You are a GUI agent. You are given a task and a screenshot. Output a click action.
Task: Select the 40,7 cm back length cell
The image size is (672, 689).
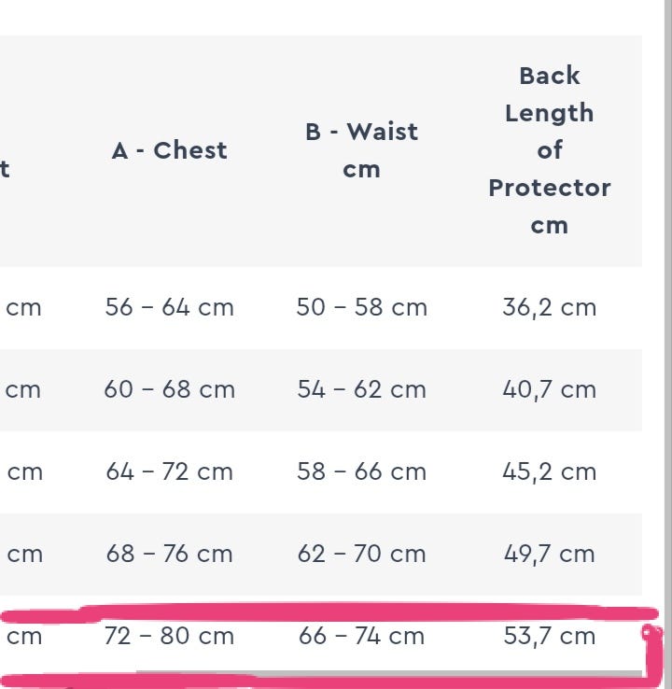(549, 389)
